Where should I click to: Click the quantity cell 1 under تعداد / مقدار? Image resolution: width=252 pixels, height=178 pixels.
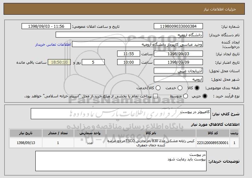coord(58,143)
